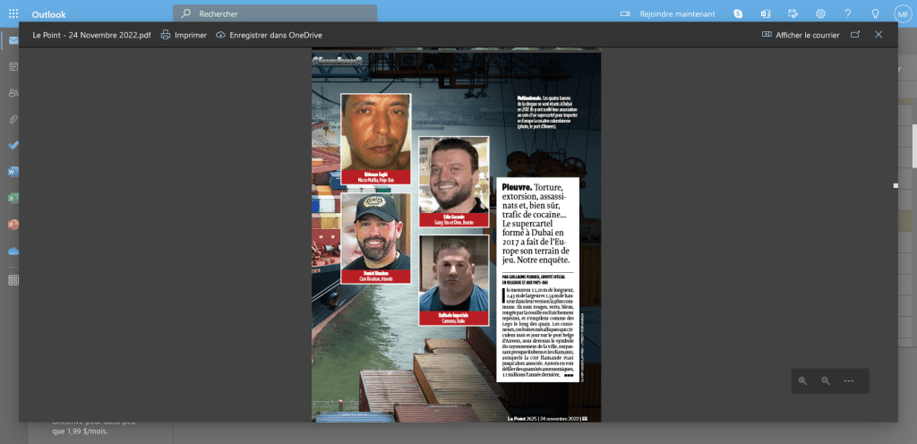Open the MF account profile menu
The image size is (917, 444).
[902, 14]
